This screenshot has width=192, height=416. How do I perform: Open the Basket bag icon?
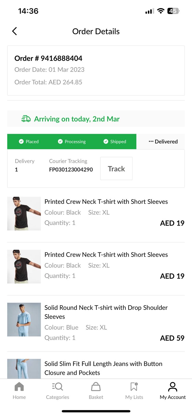pyautogui.click(x=96, y=387)
